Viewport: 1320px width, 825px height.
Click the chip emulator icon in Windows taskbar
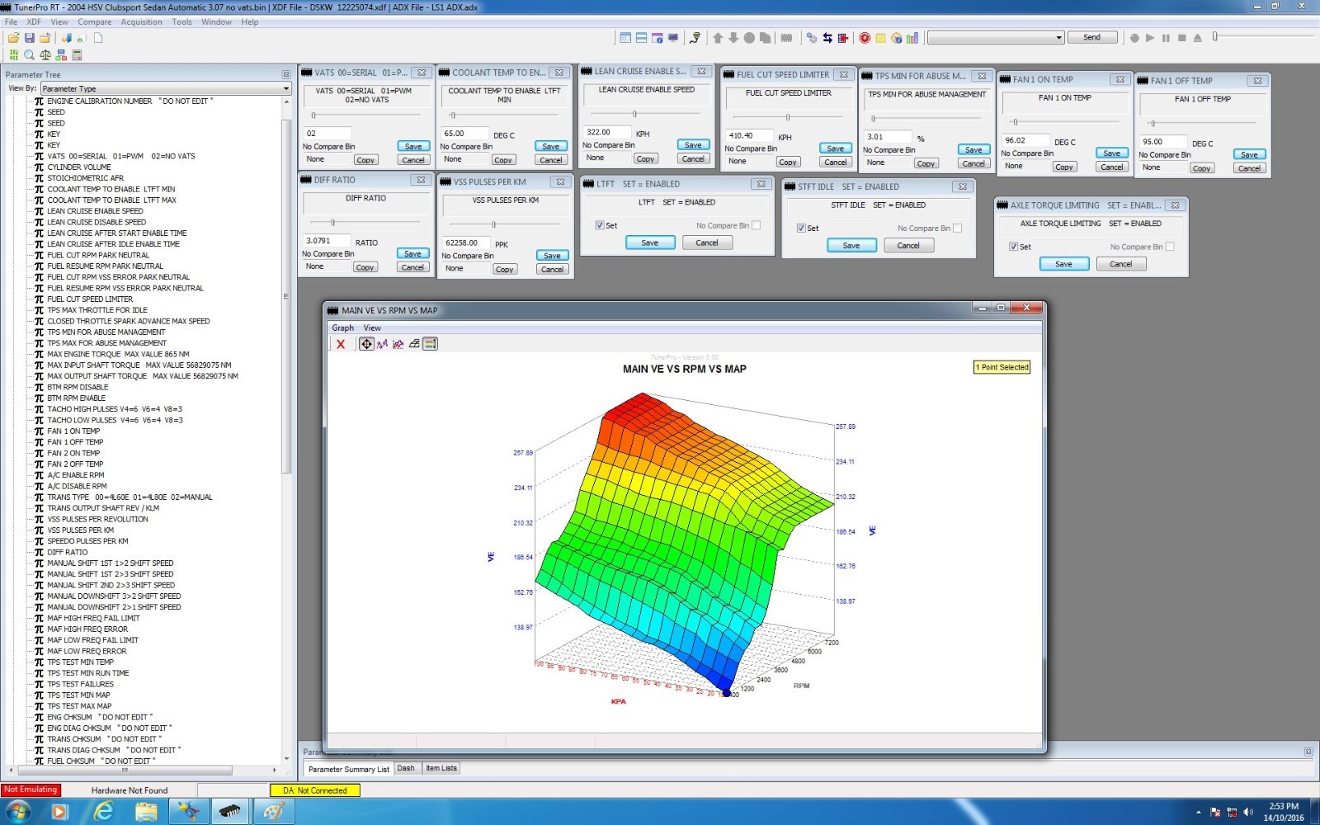click(x=230, y=812)
